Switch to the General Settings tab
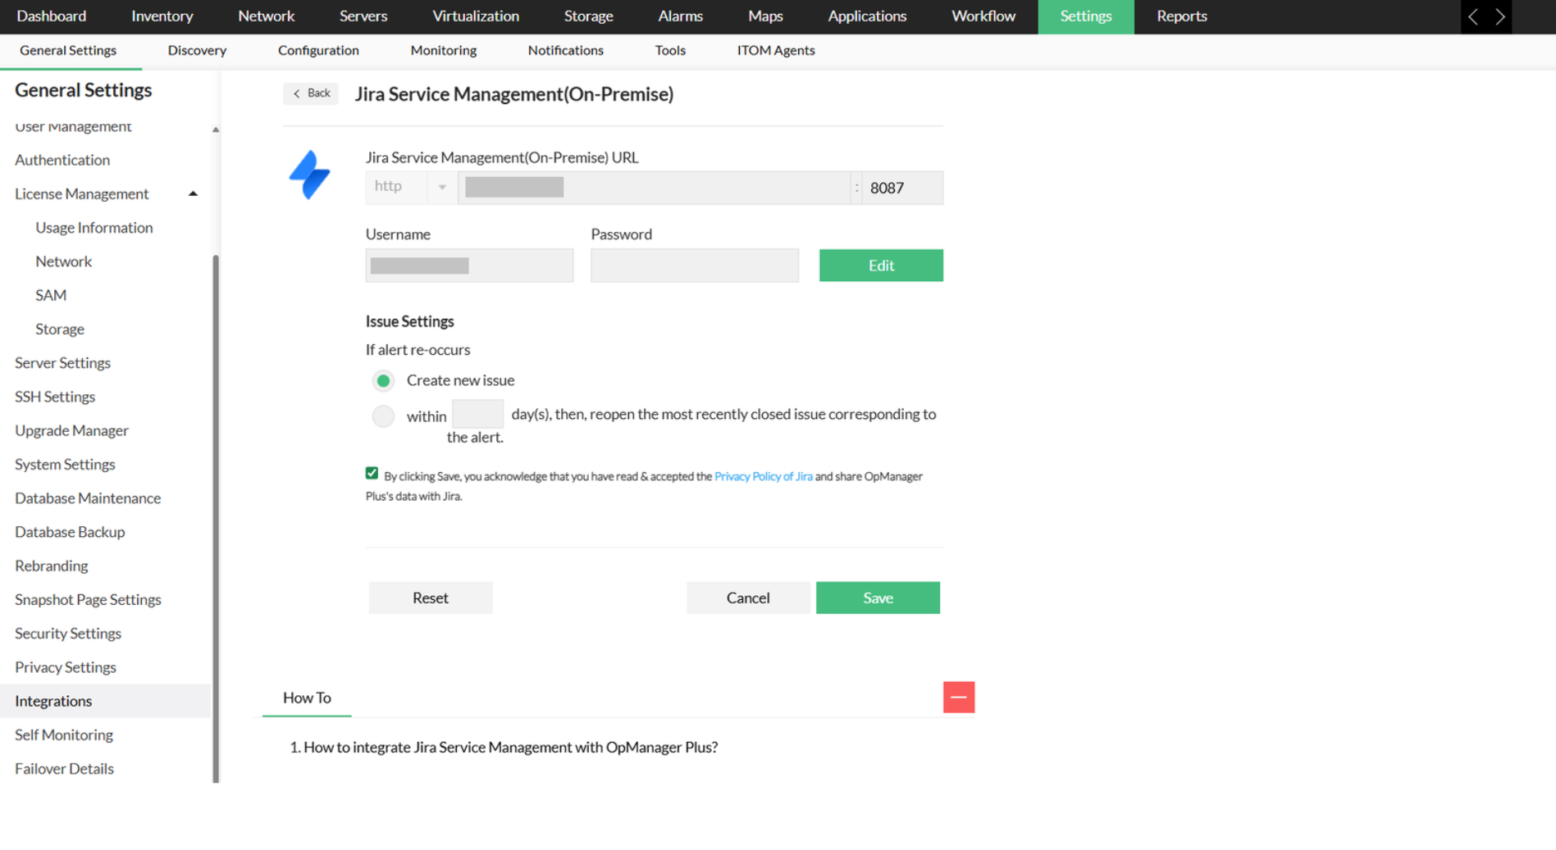 tap(68, 51)
